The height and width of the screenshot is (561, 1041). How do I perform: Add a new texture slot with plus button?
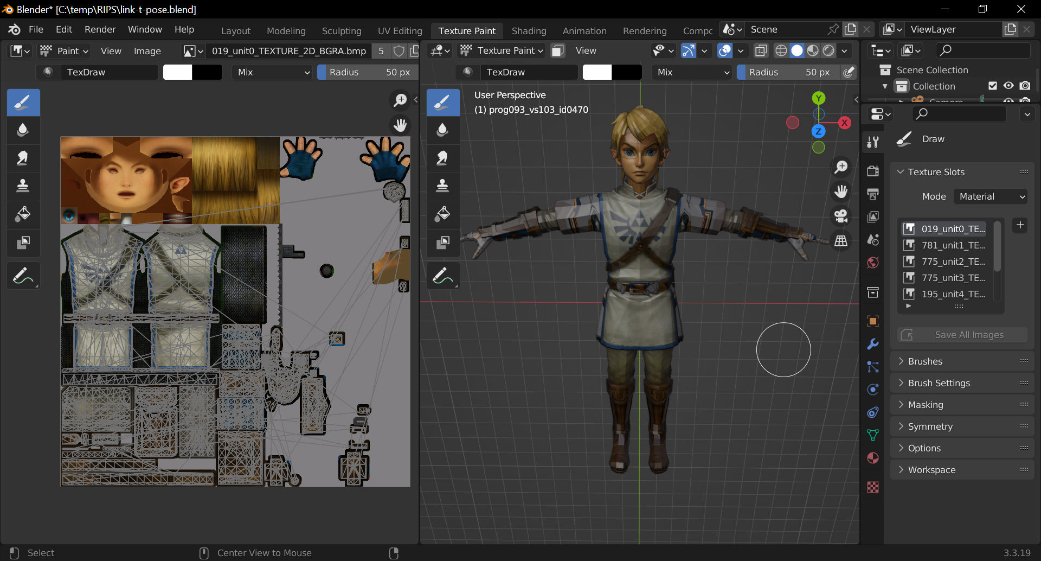coord(1020,225)
